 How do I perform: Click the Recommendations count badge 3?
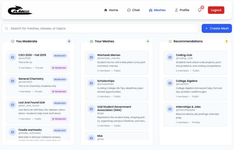(x=226, y=41)
